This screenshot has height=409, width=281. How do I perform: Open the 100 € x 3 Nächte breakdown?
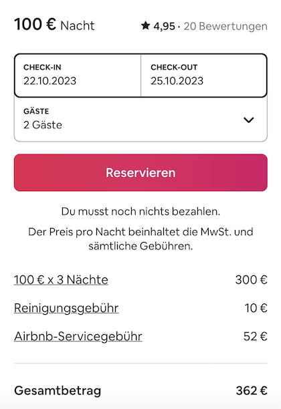pos(61,280)
